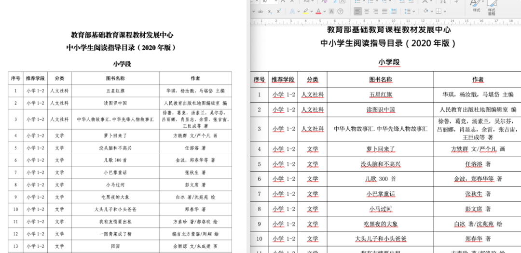Toggle character shading icon

point(331,11)
